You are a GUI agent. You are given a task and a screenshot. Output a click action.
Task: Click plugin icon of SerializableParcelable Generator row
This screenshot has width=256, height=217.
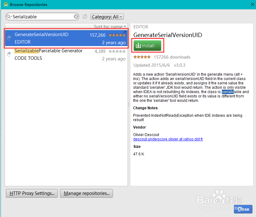[x=9, y=54]
